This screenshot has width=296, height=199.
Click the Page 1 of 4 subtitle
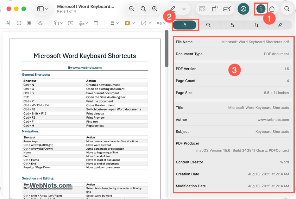tap(66, 11)
